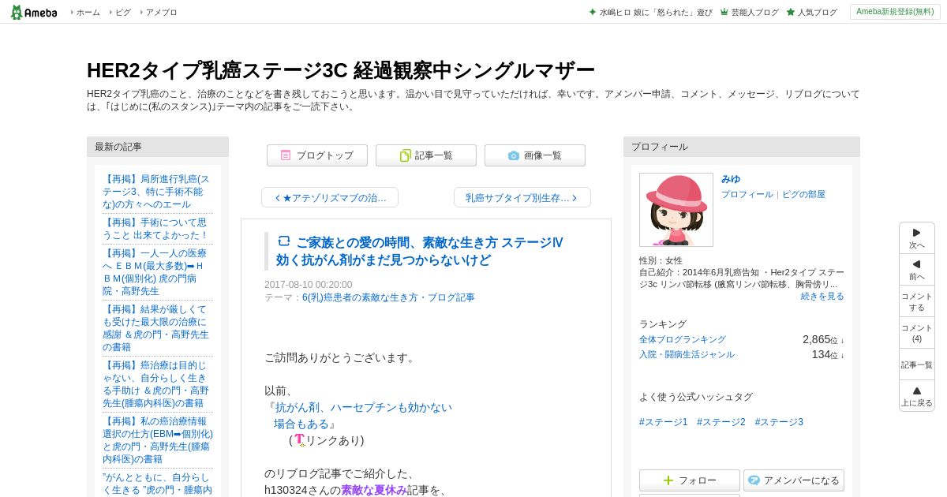Click アメンバーになる button
This screenshot has width=947, height=497.
[794, 480]
